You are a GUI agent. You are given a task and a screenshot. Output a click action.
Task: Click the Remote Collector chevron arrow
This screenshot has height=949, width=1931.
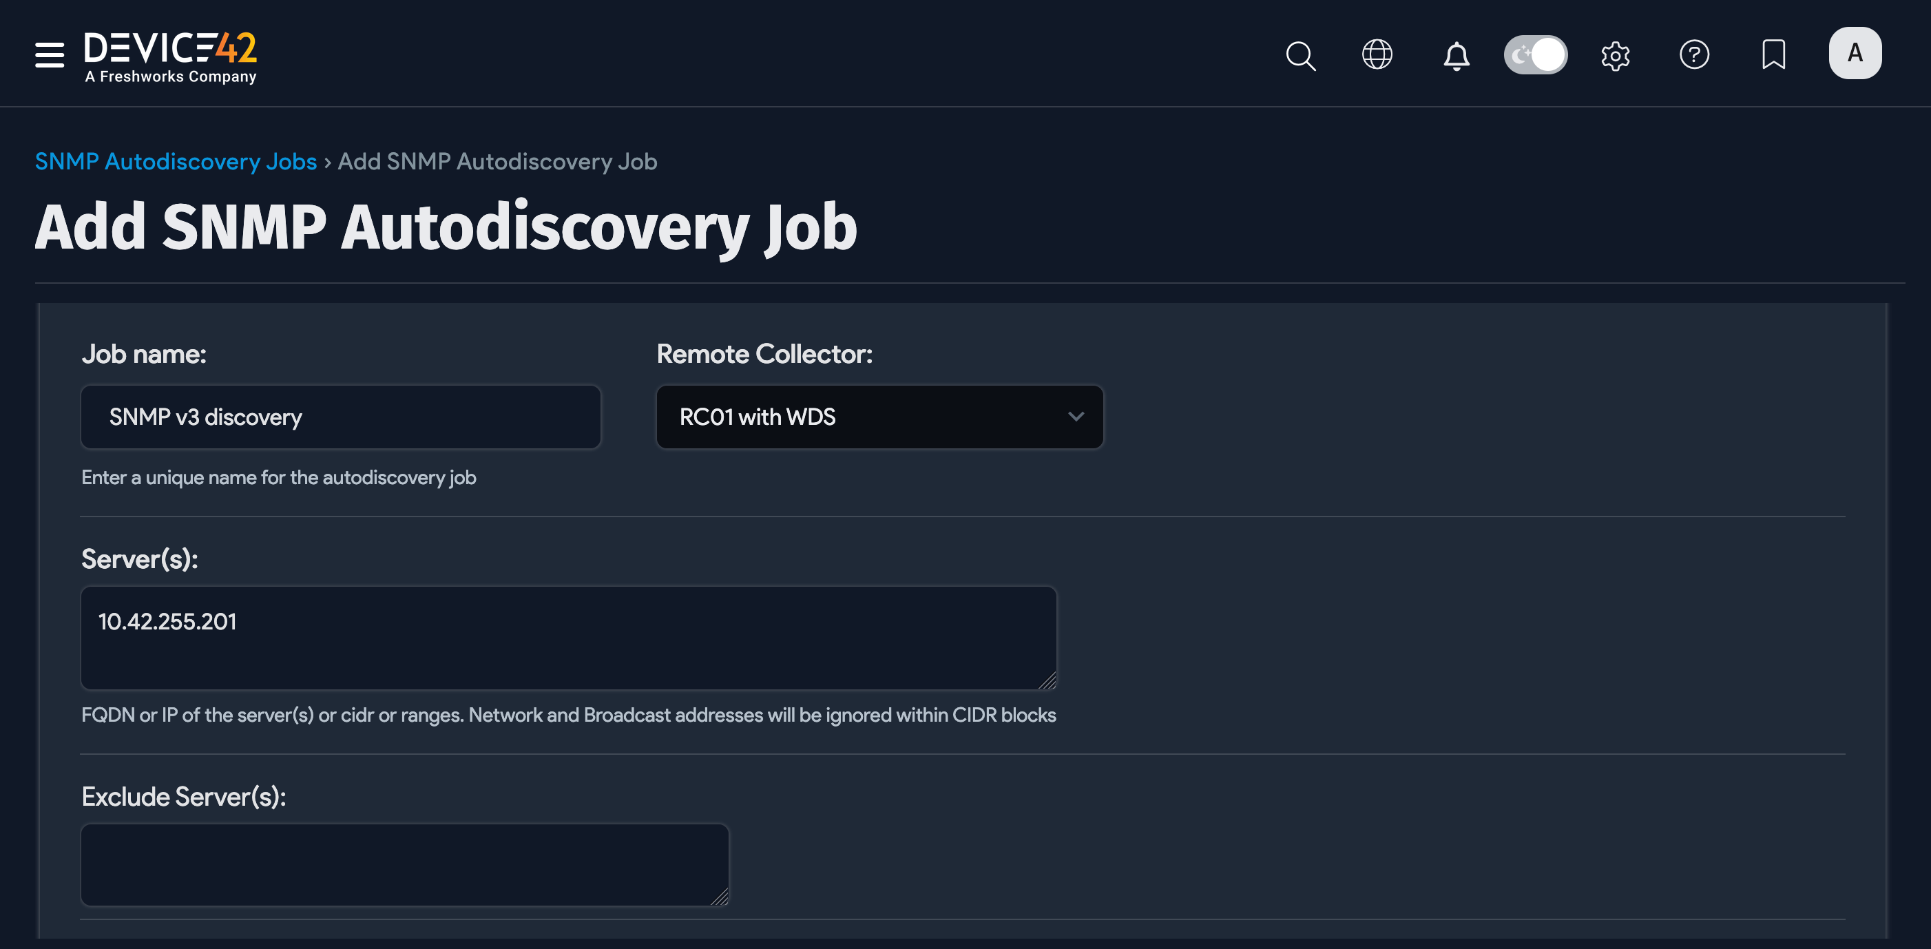click(x=1076, y=417)
